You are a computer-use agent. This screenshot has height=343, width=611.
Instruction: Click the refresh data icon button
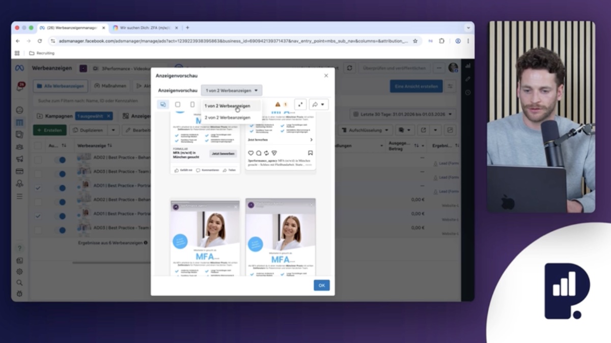coord(349,68)
